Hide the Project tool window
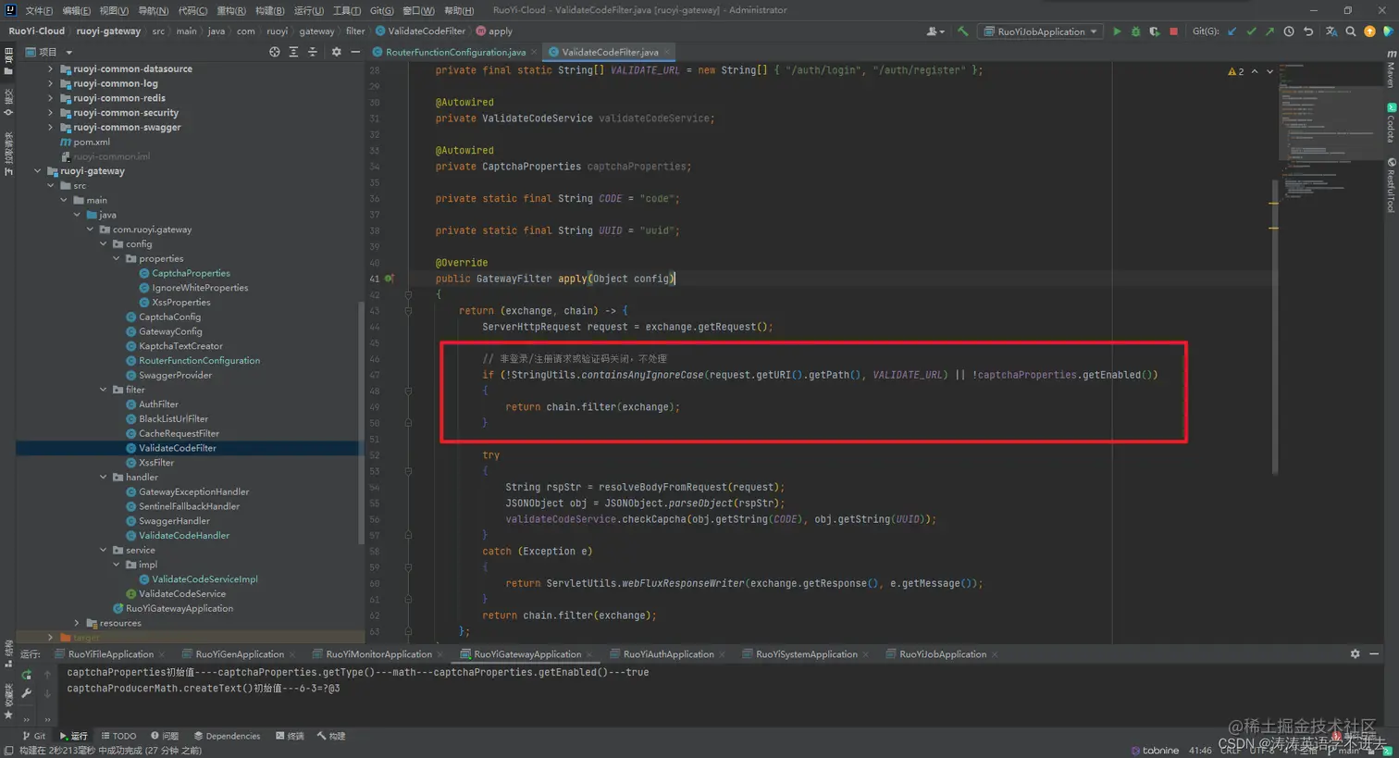1399x758 pixels. coord(355,52)
